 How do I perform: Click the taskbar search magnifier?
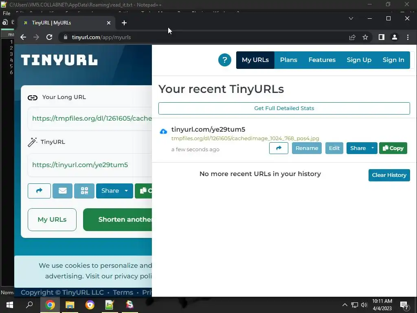[x=29, y=305]
